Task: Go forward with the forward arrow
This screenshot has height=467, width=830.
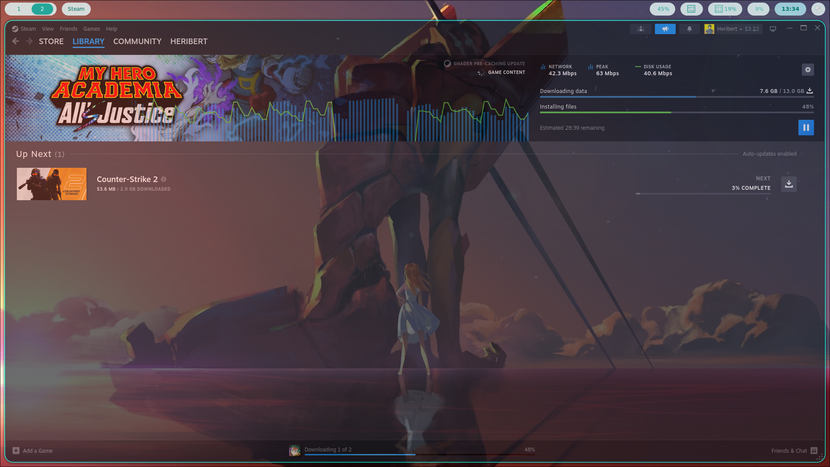Action: [29, 41]
